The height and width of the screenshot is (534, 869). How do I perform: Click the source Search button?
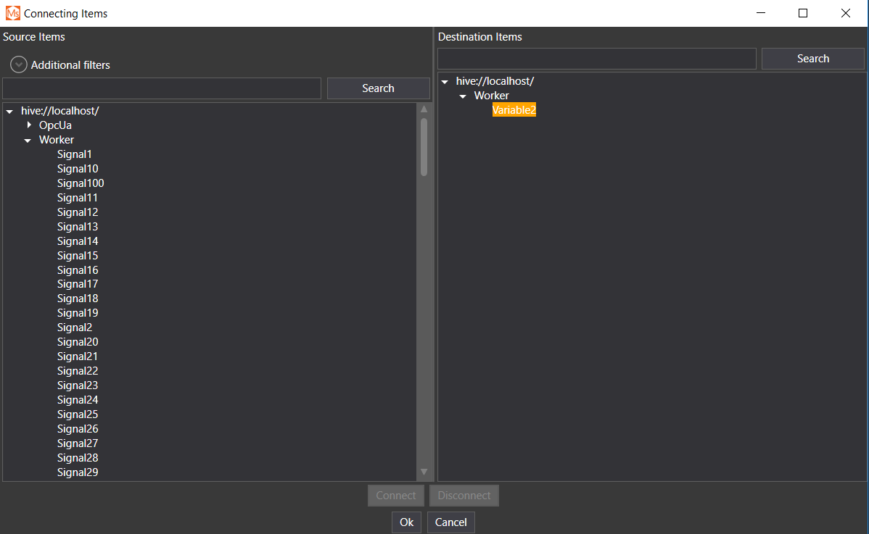coord(378,88)
